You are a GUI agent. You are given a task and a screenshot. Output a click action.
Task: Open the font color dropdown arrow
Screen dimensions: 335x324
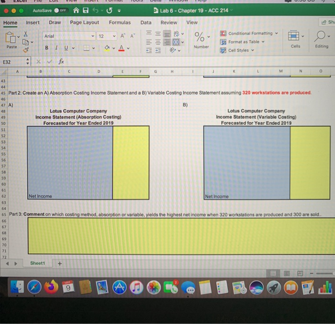[128, 48]
